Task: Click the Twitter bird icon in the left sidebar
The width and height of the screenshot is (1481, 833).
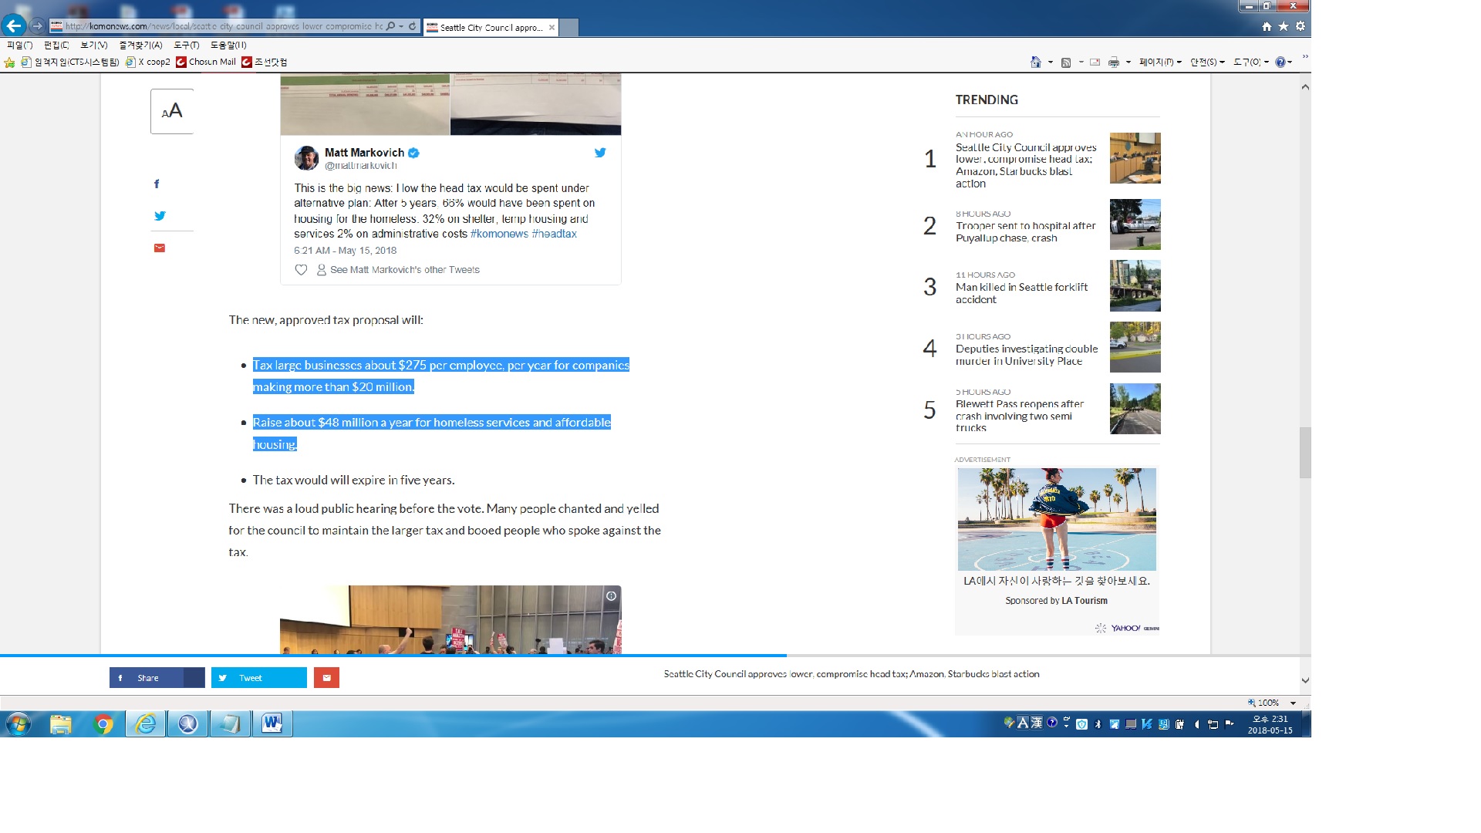Action: coord(160,216)
